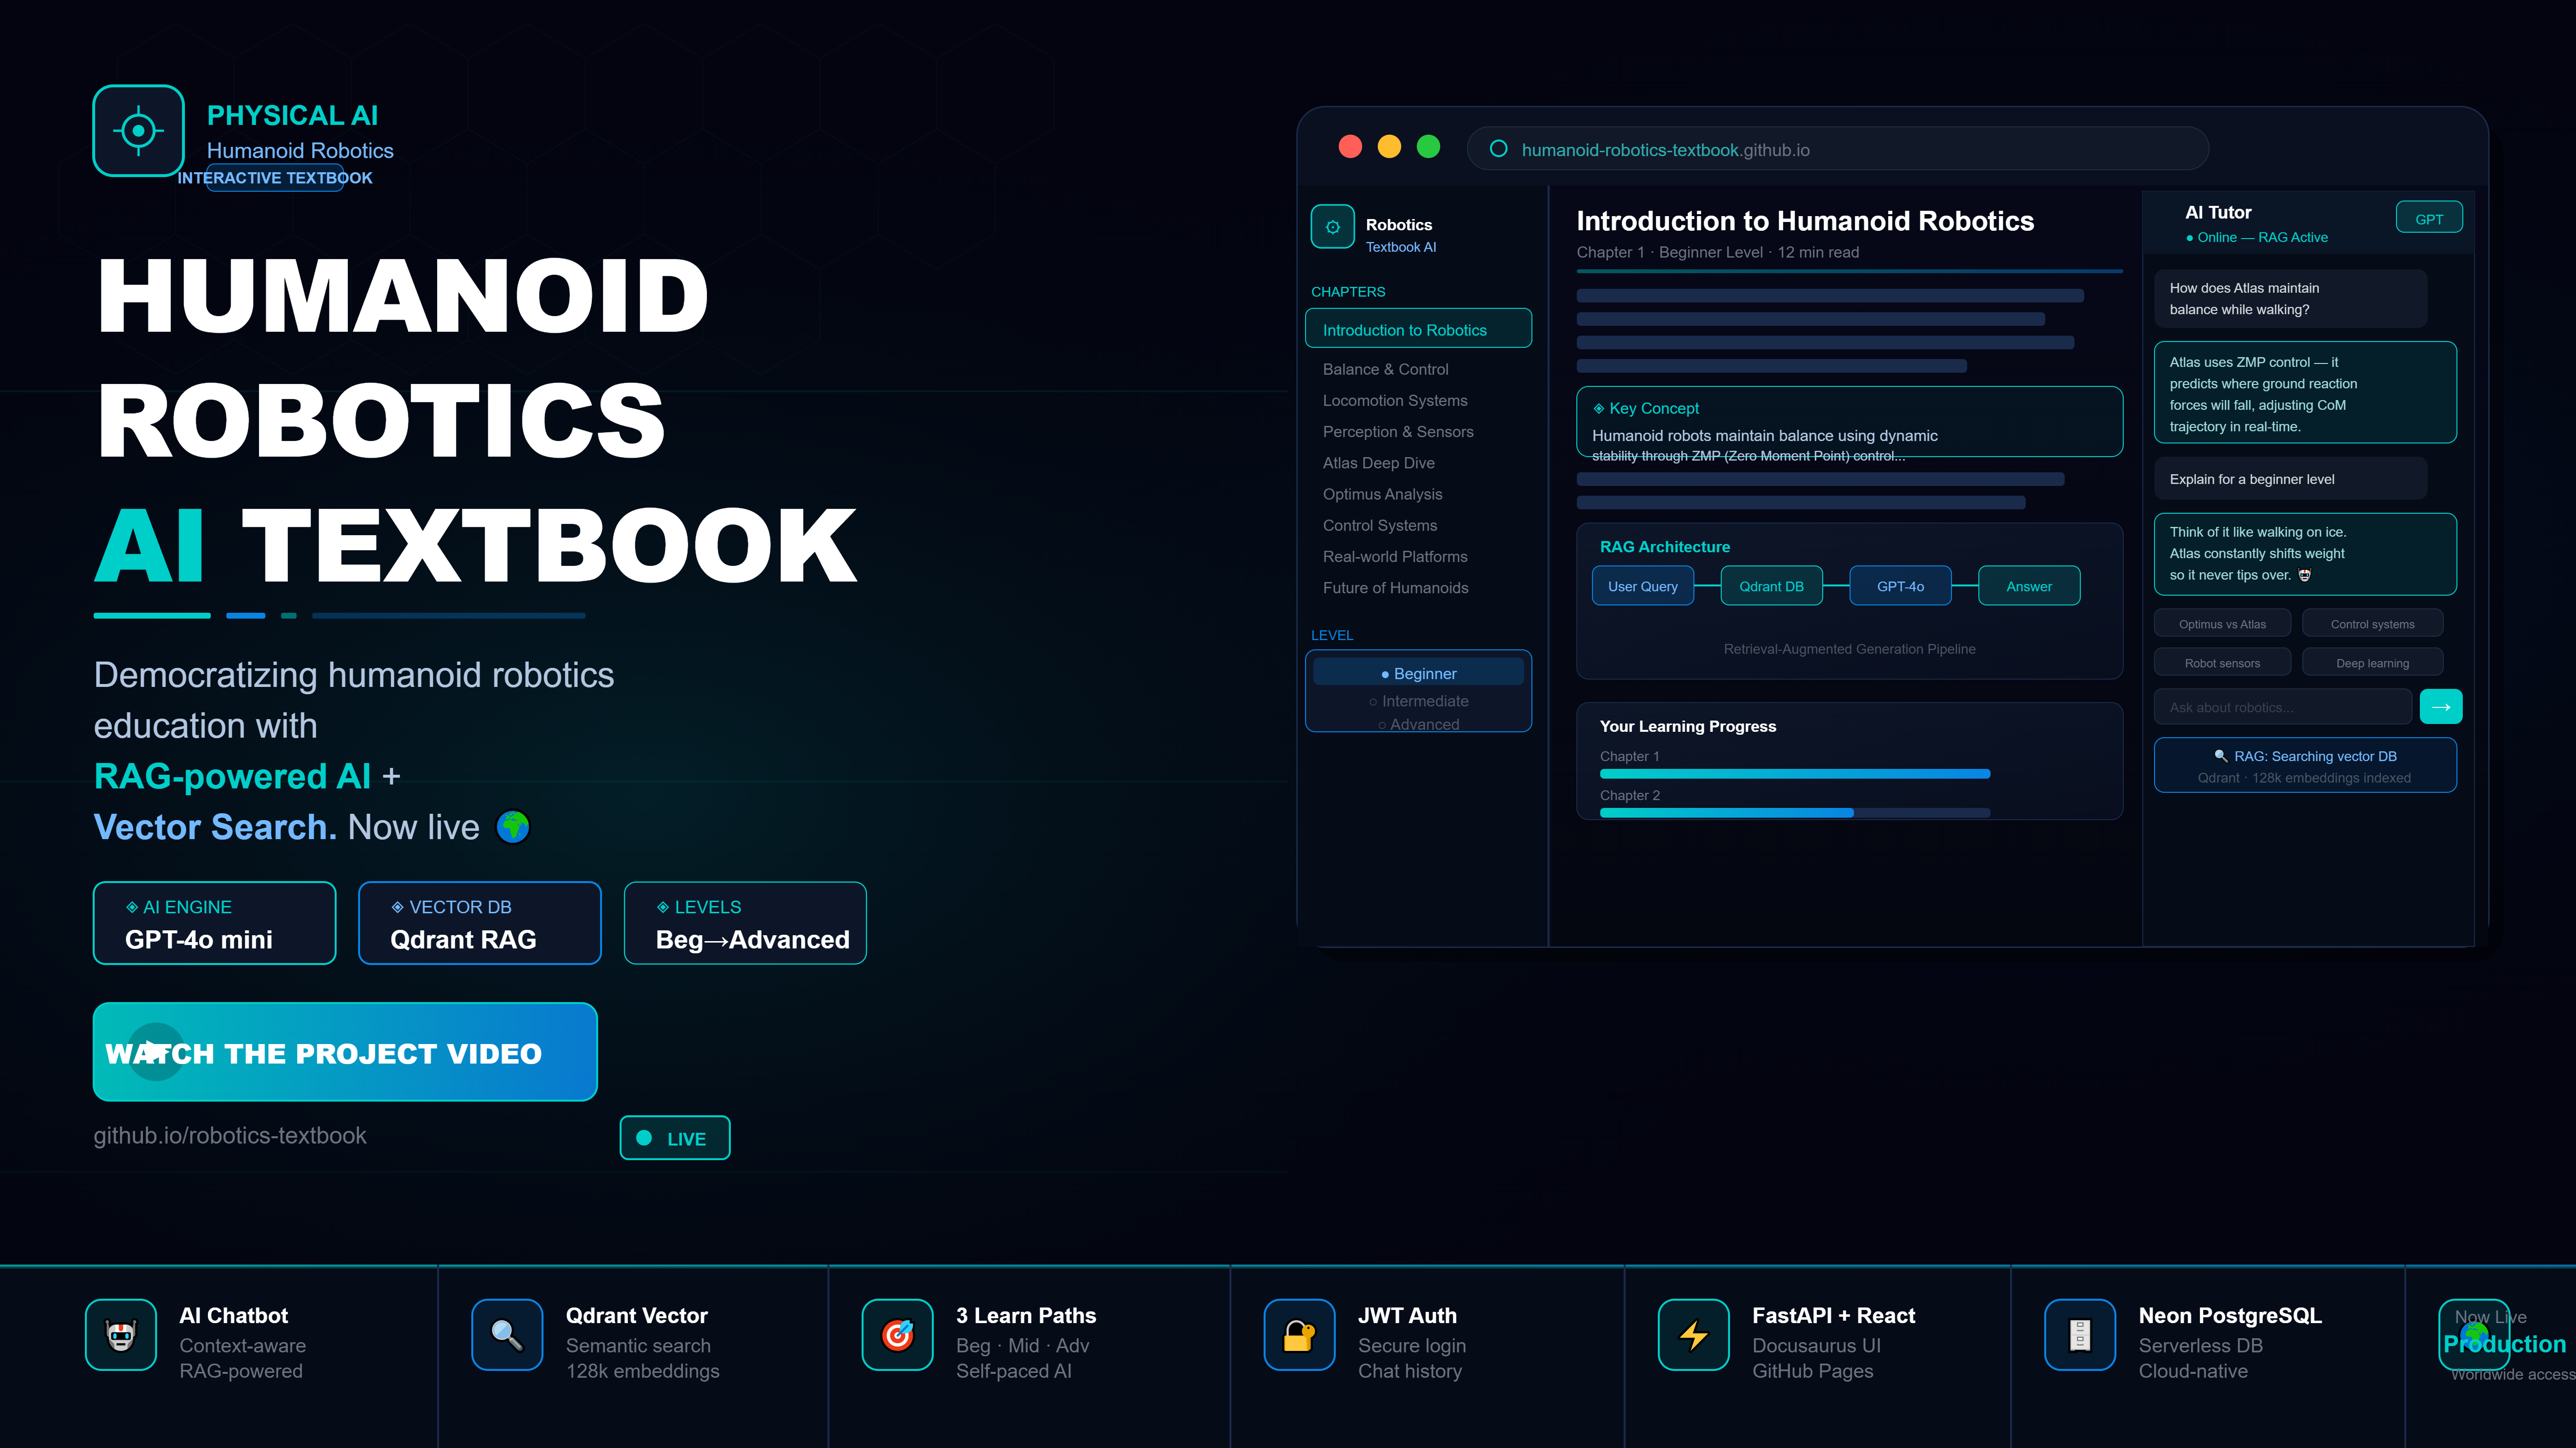
Task: Click the humanoid-robotics-textbook.github.io address bar
Action: click(x=1838, y=149)
